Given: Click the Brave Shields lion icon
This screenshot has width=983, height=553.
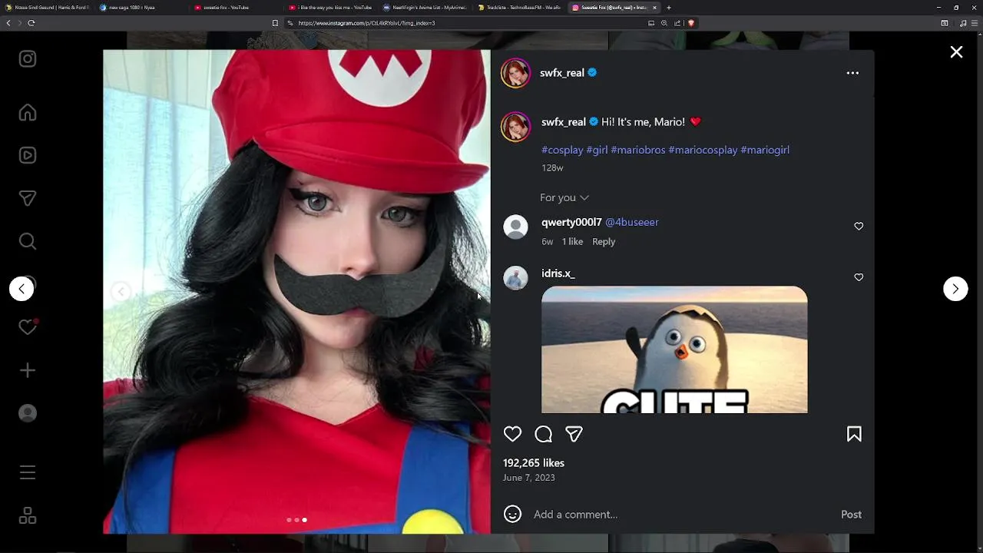Looking at the screenshot, I should click(x=691, y=23).
